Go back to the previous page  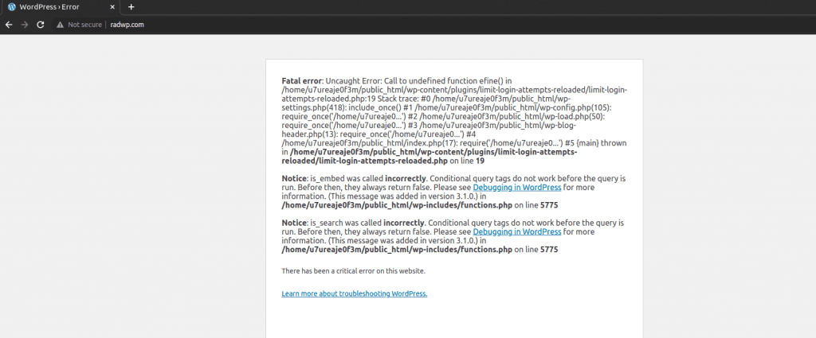[9, 25]
